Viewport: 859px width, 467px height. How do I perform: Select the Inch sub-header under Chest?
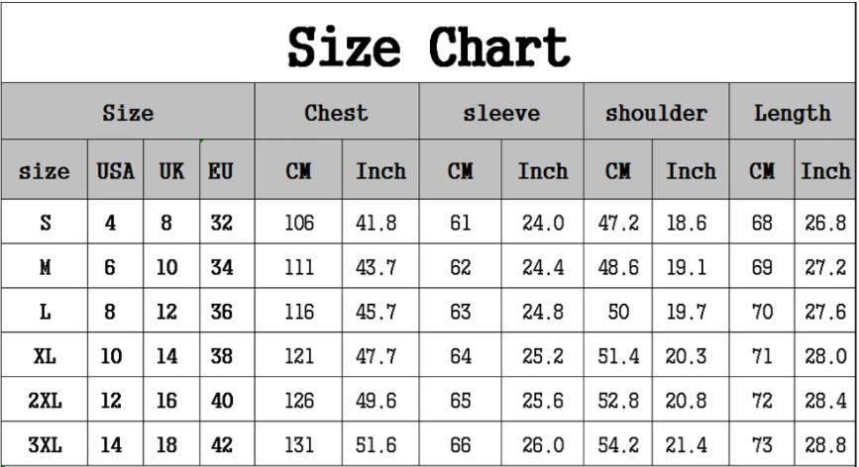380,171
